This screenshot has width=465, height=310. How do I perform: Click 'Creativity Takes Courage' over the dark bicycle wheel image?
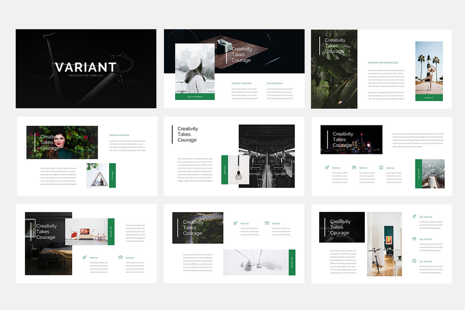[x=340, y=227]
